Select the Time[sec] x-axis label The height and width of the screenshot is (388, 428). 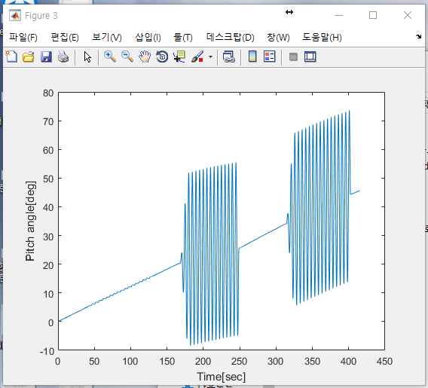221,377
